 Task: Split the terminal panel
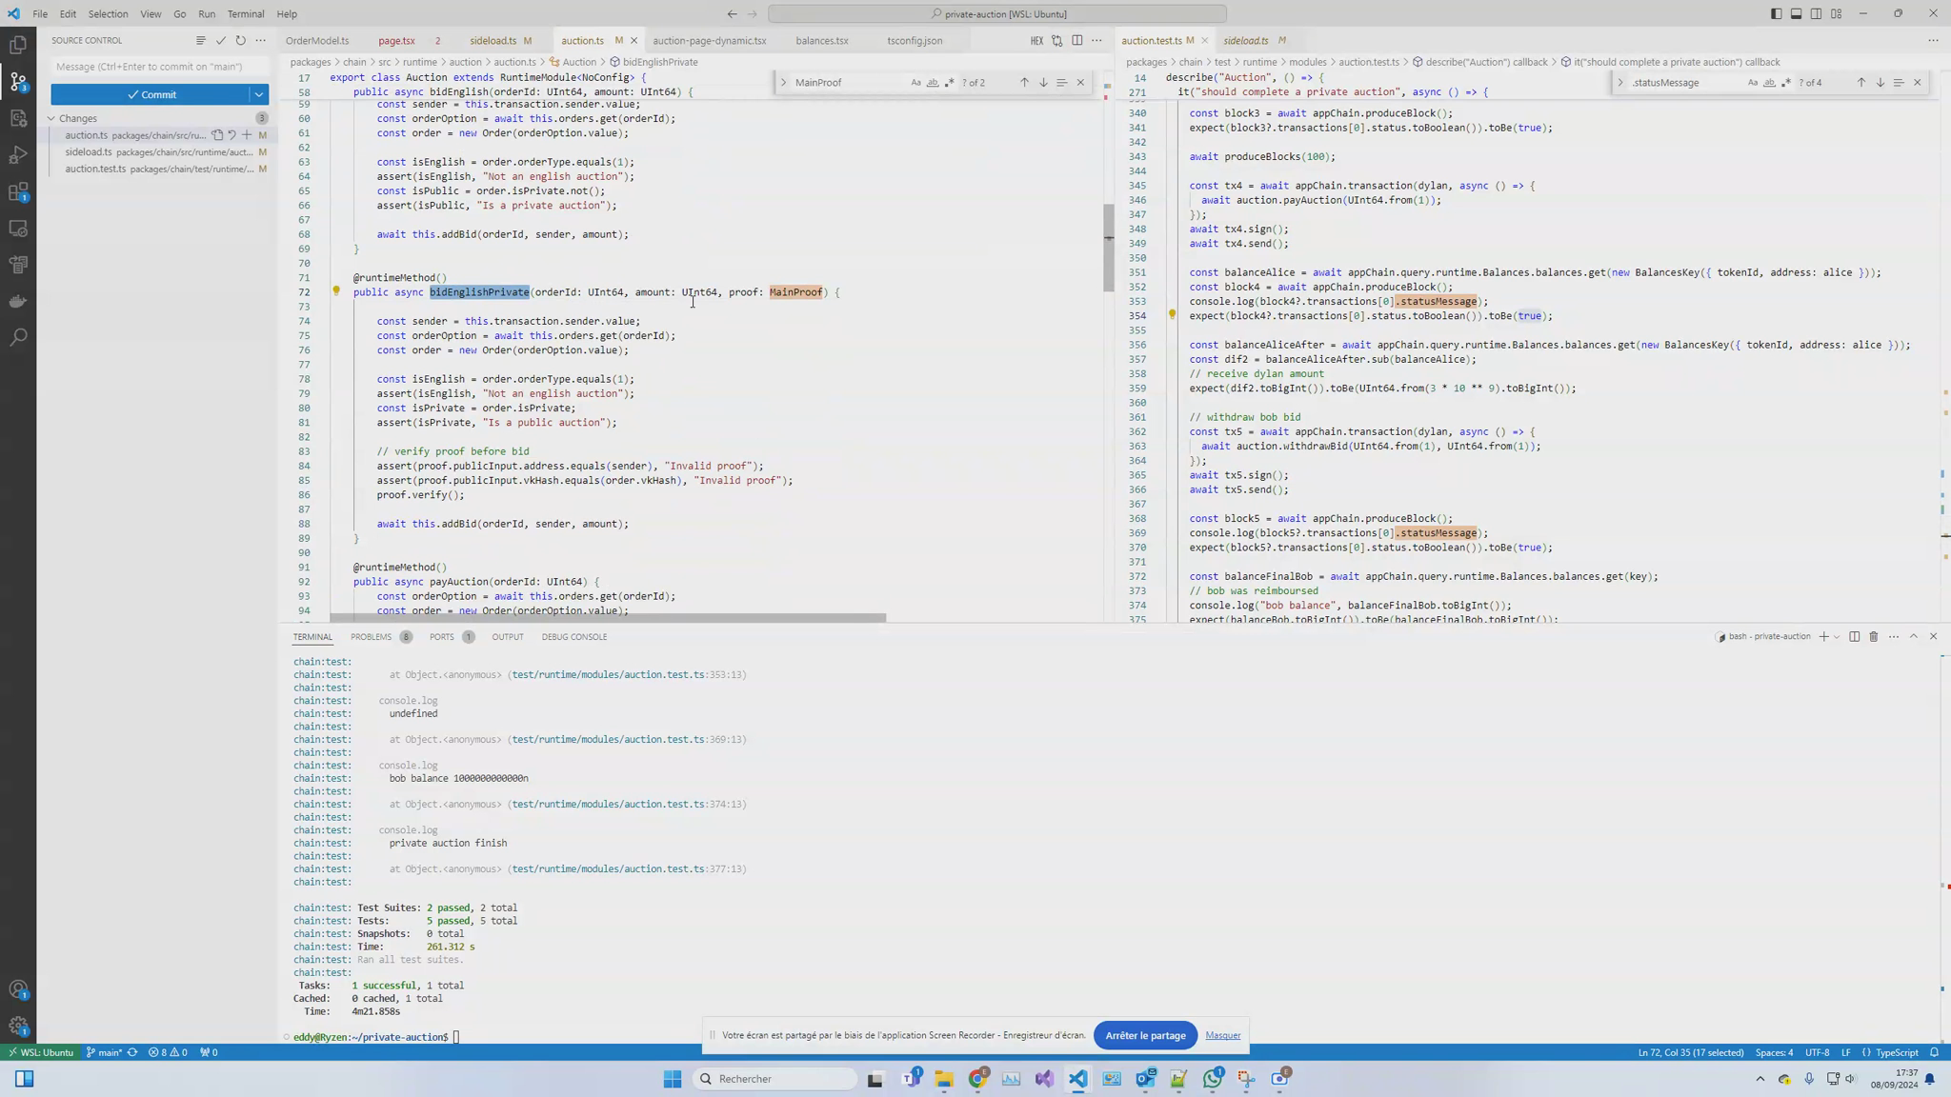[1854, 637]
